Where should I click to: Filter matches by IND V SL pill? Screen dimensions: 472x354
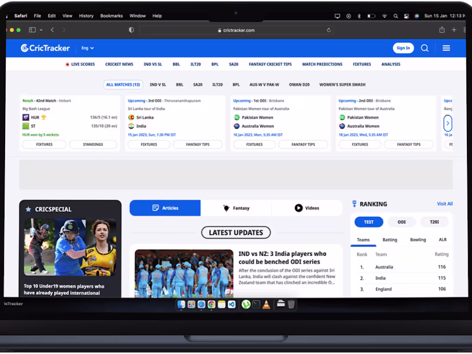click(158, 84)
